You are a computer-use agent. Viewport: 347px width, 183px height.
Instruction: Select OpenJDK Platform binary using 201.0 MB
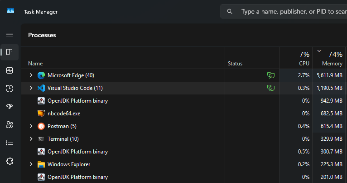tap(77, 177)
